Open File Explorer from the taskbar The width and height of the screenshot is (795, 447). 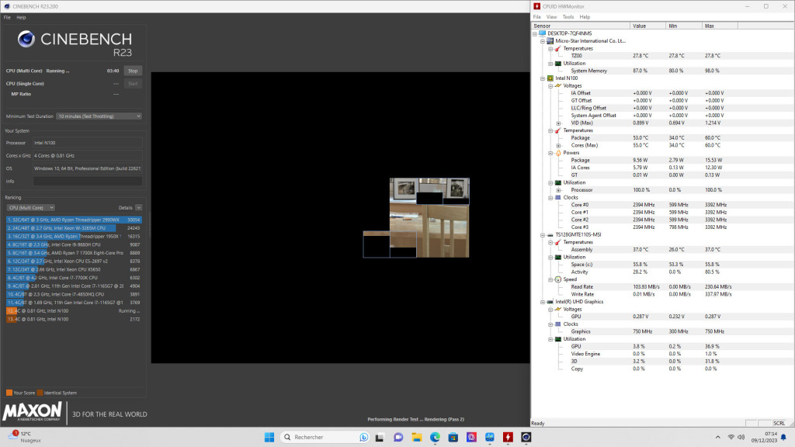(x=417, y=438)
